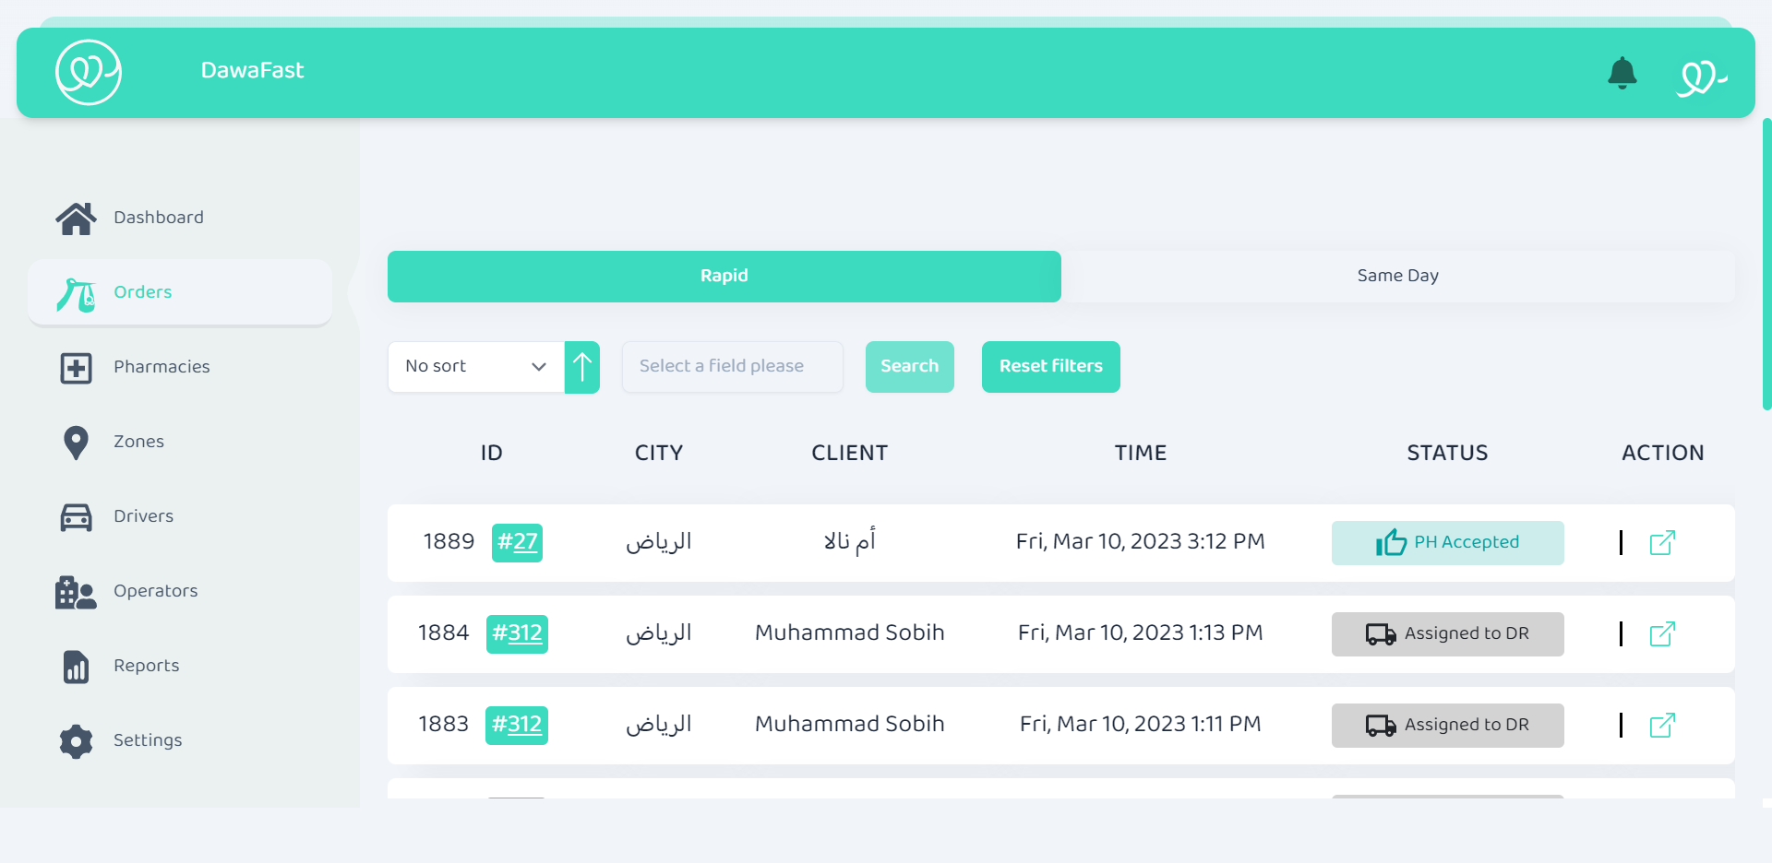
Task: Open external link for order 1883
Action: pyautogui.click(x=1661, y=726)
